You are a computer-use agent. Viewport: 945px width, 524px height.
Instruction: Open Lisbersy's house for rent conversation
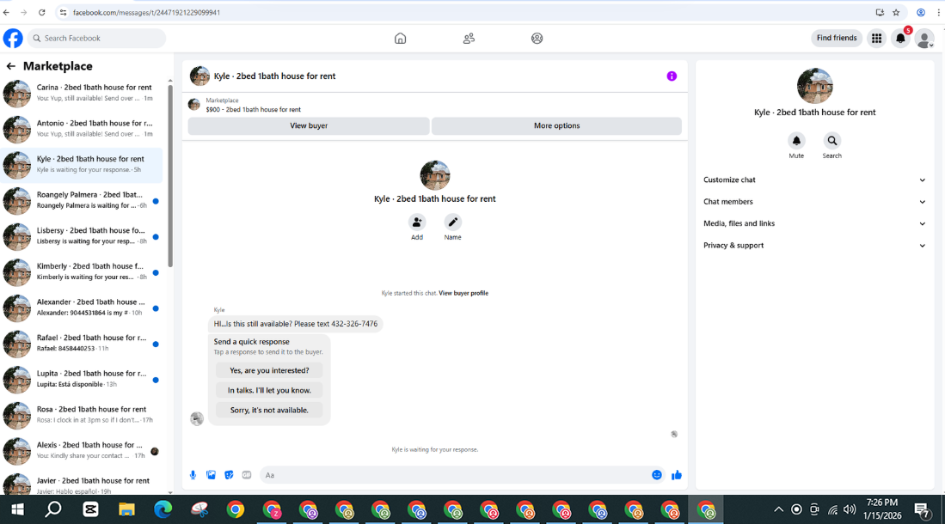(x=82, y=236)
